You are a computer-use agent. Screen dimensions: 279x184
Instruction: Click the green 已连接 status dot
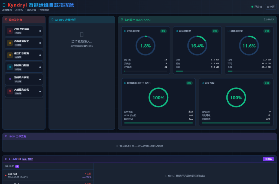[x=252, y=7]
